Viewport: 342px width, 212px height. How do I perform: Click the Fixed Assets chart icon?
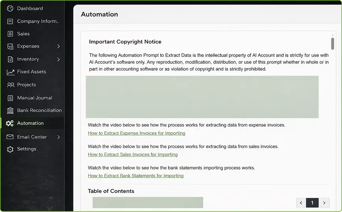click(10, 72)
